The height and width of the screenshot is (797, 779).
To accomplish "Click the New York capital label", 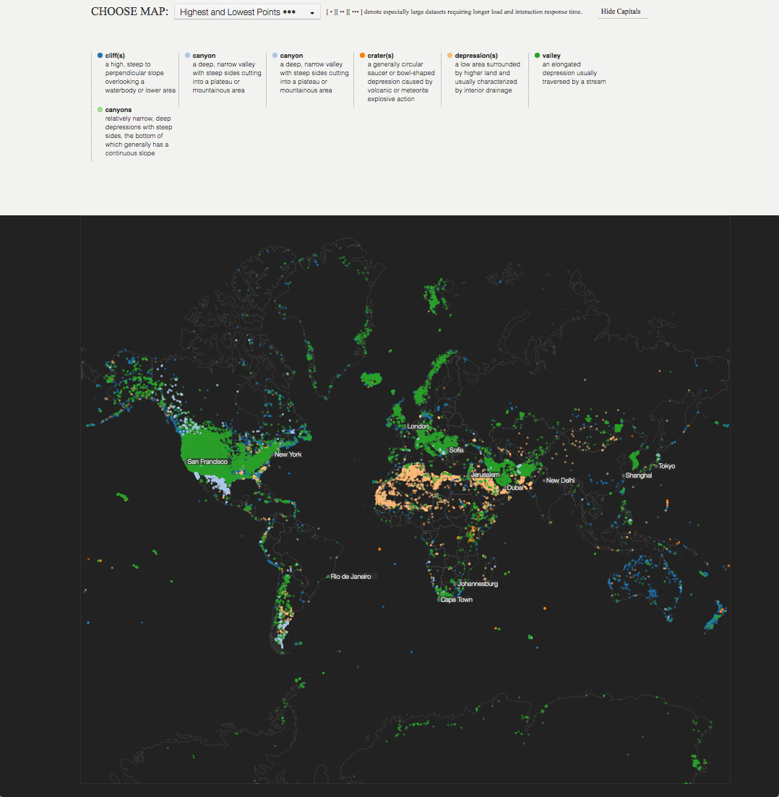I will click(x=288, y=454).
